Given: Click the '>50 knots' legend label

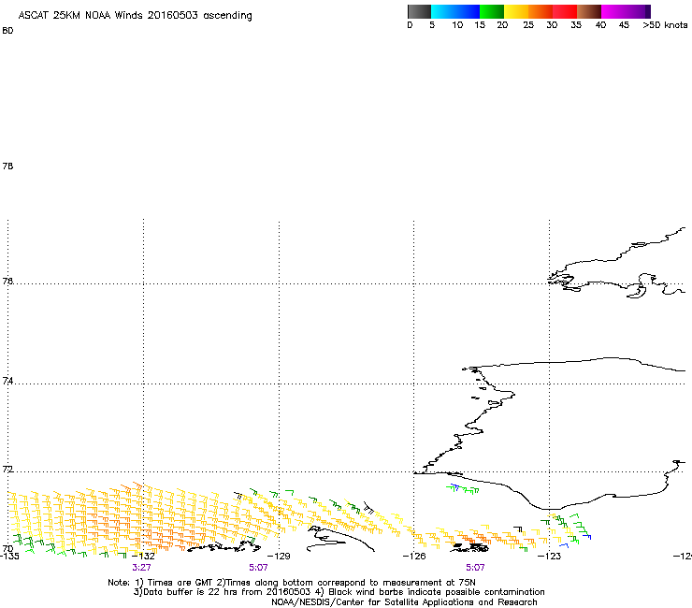Looking at the screenshot, I should [x=665, y=25].
